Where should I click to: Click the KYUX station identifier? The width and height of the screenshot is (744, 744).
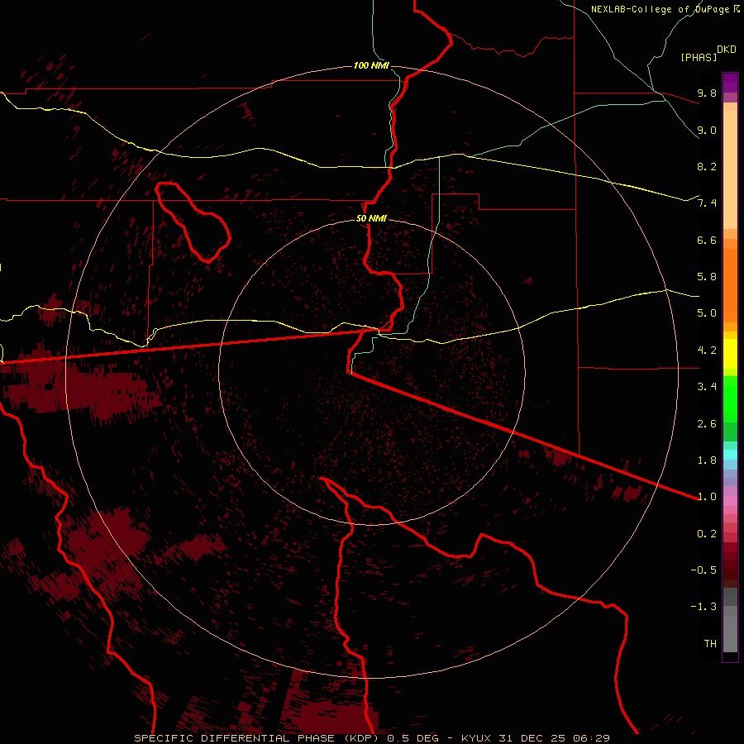pyautogui.click(x=477, y=738)
